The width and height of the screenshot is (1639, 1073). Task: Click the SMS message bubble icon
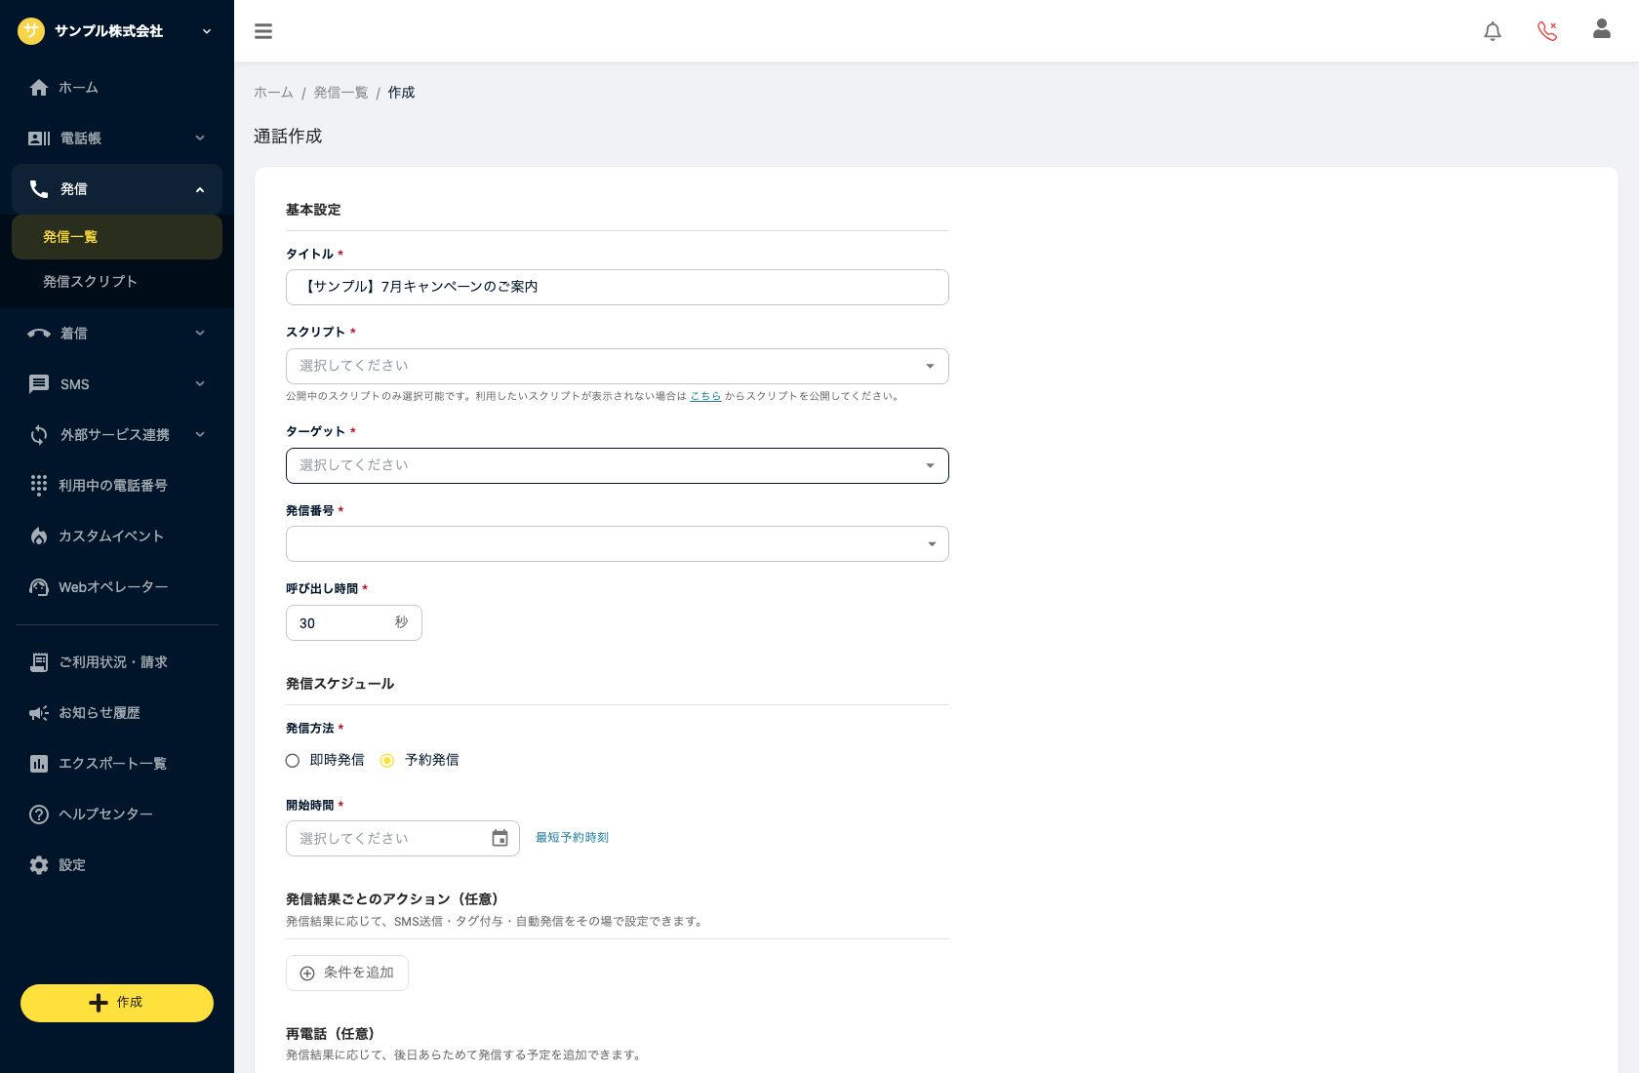coord(39,384)
